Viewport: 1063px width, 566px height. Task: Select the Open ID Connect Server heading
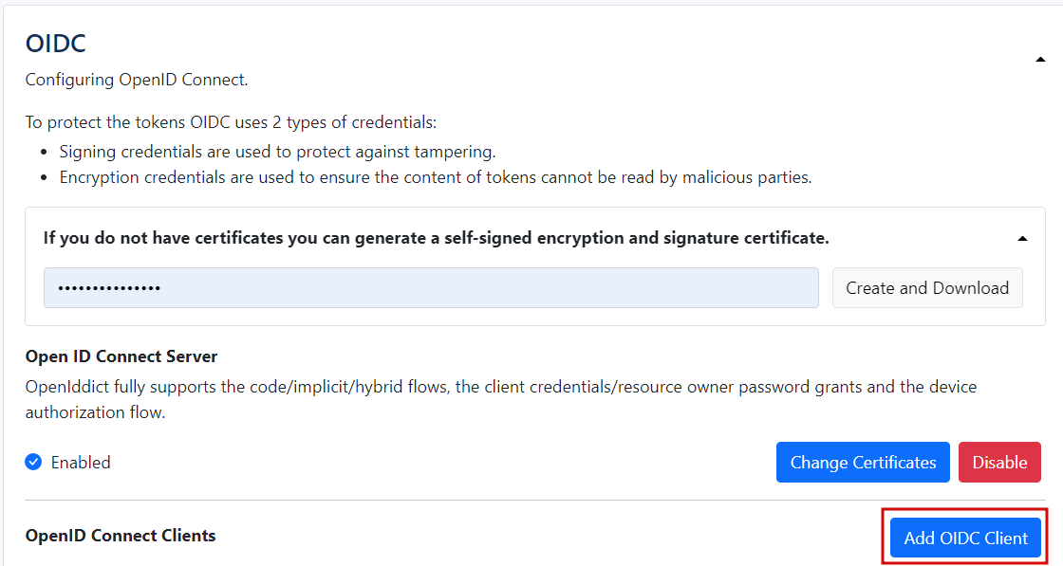tap(121, 356)
